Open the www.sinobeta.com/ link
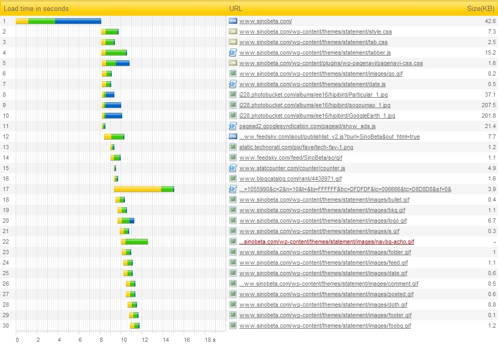The image size is (498, 346). [x=266, y=21]
